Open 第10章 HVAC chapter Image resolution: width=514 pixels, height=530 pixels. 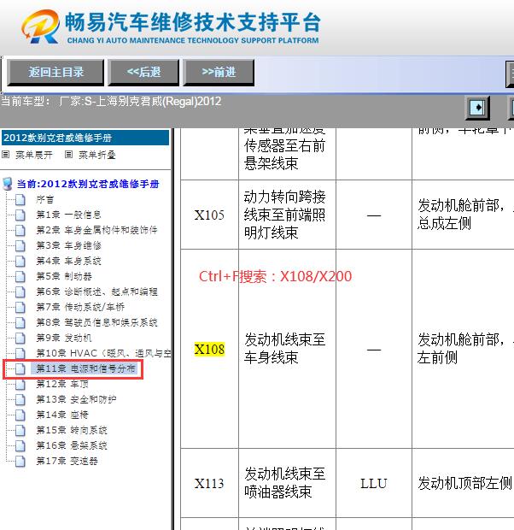tap(103, 353)
